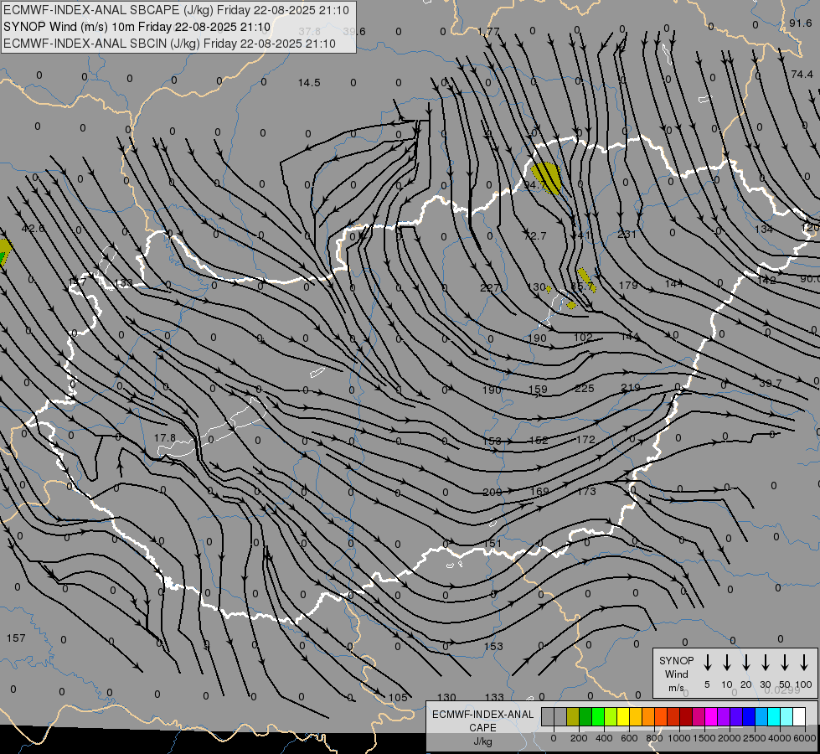Select the pure blue CAPE legend swatch
820x754 pixels.
point(748,716)
